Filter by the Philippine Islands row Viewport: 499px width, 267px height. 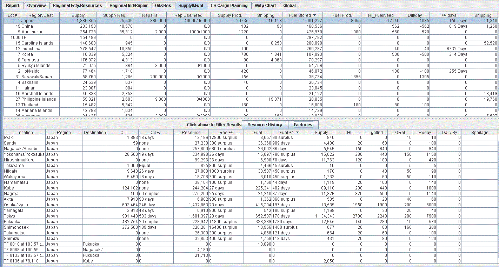tap(251, 99)
